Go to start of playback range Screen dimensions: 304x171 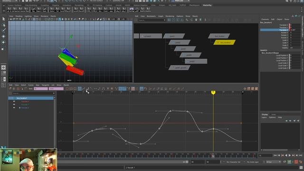click(275, 155)
